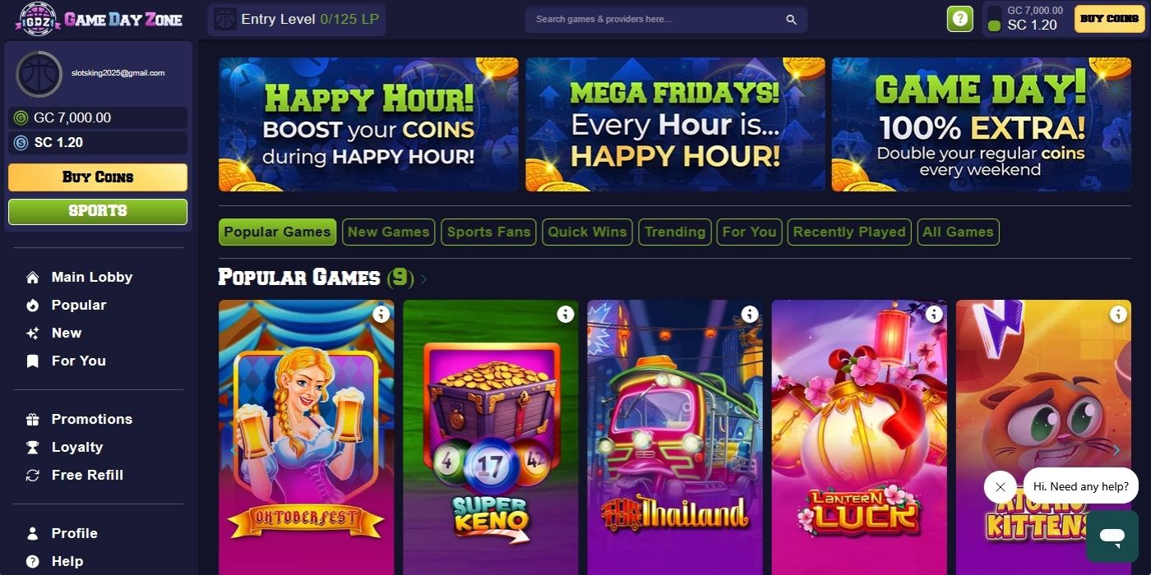
Task: Click the green SPORTS button
Action: [98, 211]
